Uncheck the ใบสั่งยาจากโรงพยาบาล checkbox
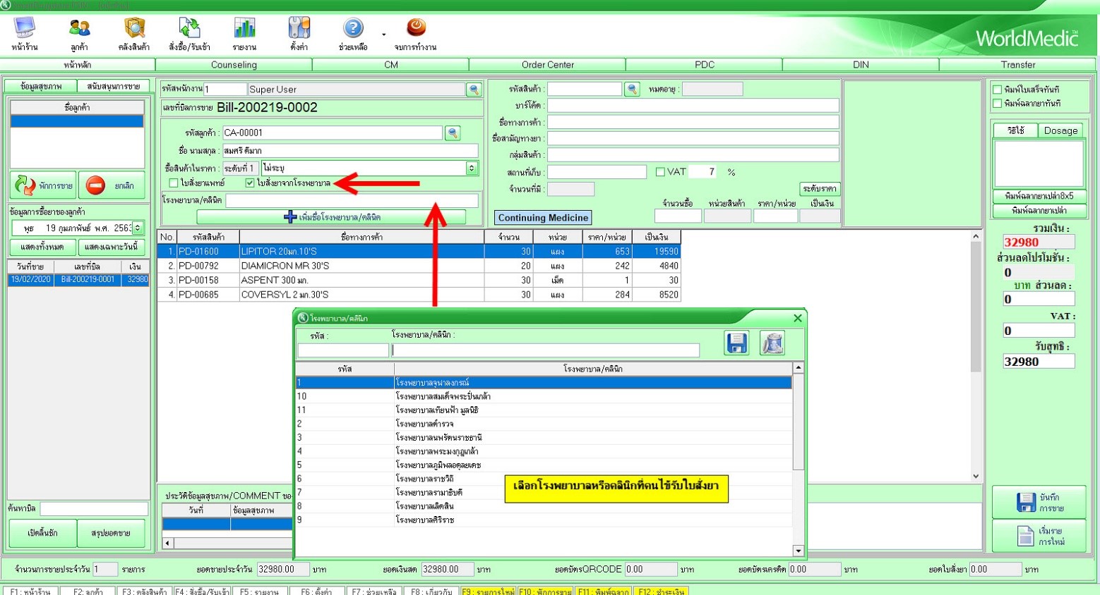The width and height of the screenshot is (1100, 595). coord(250,183)
